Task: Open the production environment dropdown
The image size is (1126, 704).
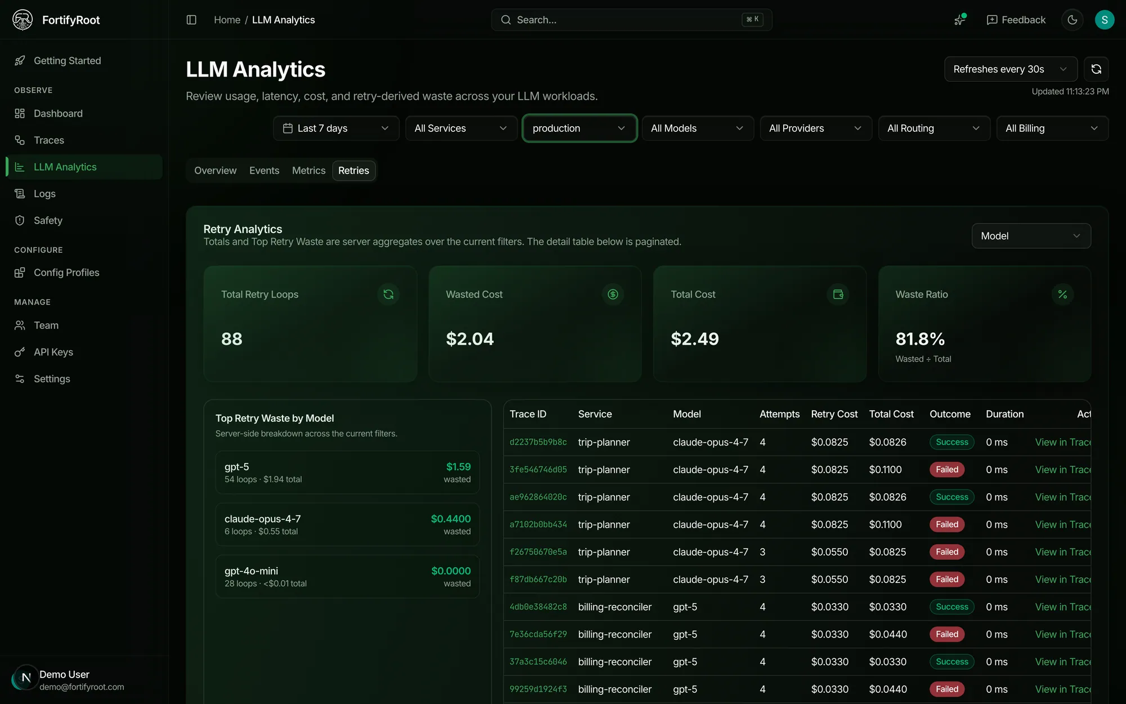Action: coord(579,128)
